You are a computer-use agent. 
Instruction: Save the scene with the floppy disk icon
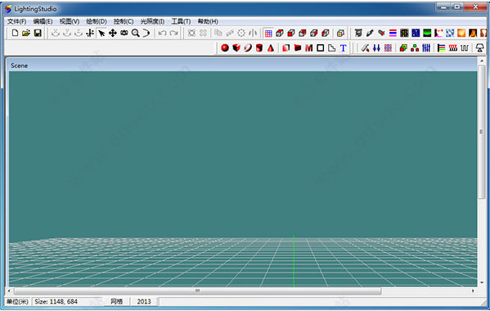38,33
